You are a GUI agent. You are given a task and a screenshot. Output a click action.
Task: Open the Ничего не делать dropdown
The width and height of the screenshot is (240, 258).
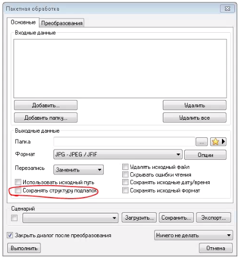pos(193,235)
